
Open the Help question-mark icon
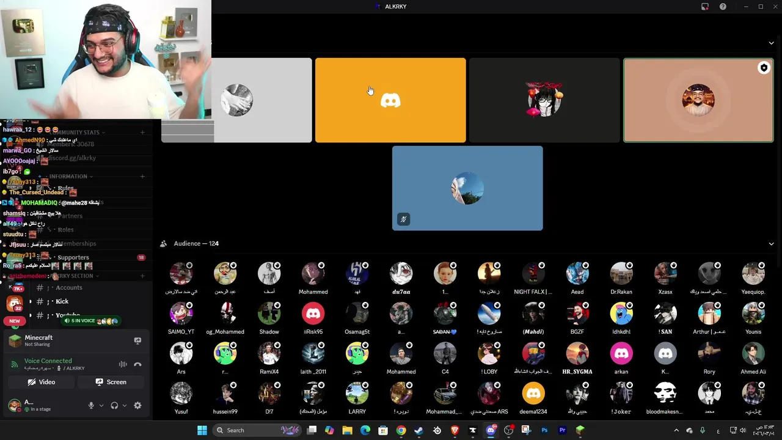click(723, 7)
